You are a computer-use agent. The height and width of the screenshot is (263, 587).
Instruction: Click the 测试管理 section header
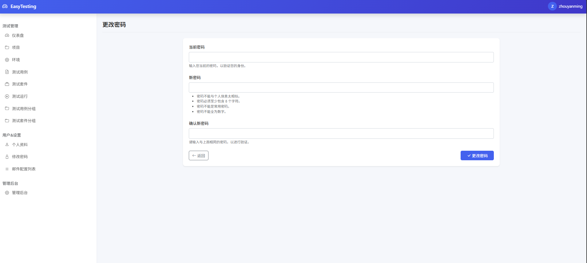click(x=10, y=26)
